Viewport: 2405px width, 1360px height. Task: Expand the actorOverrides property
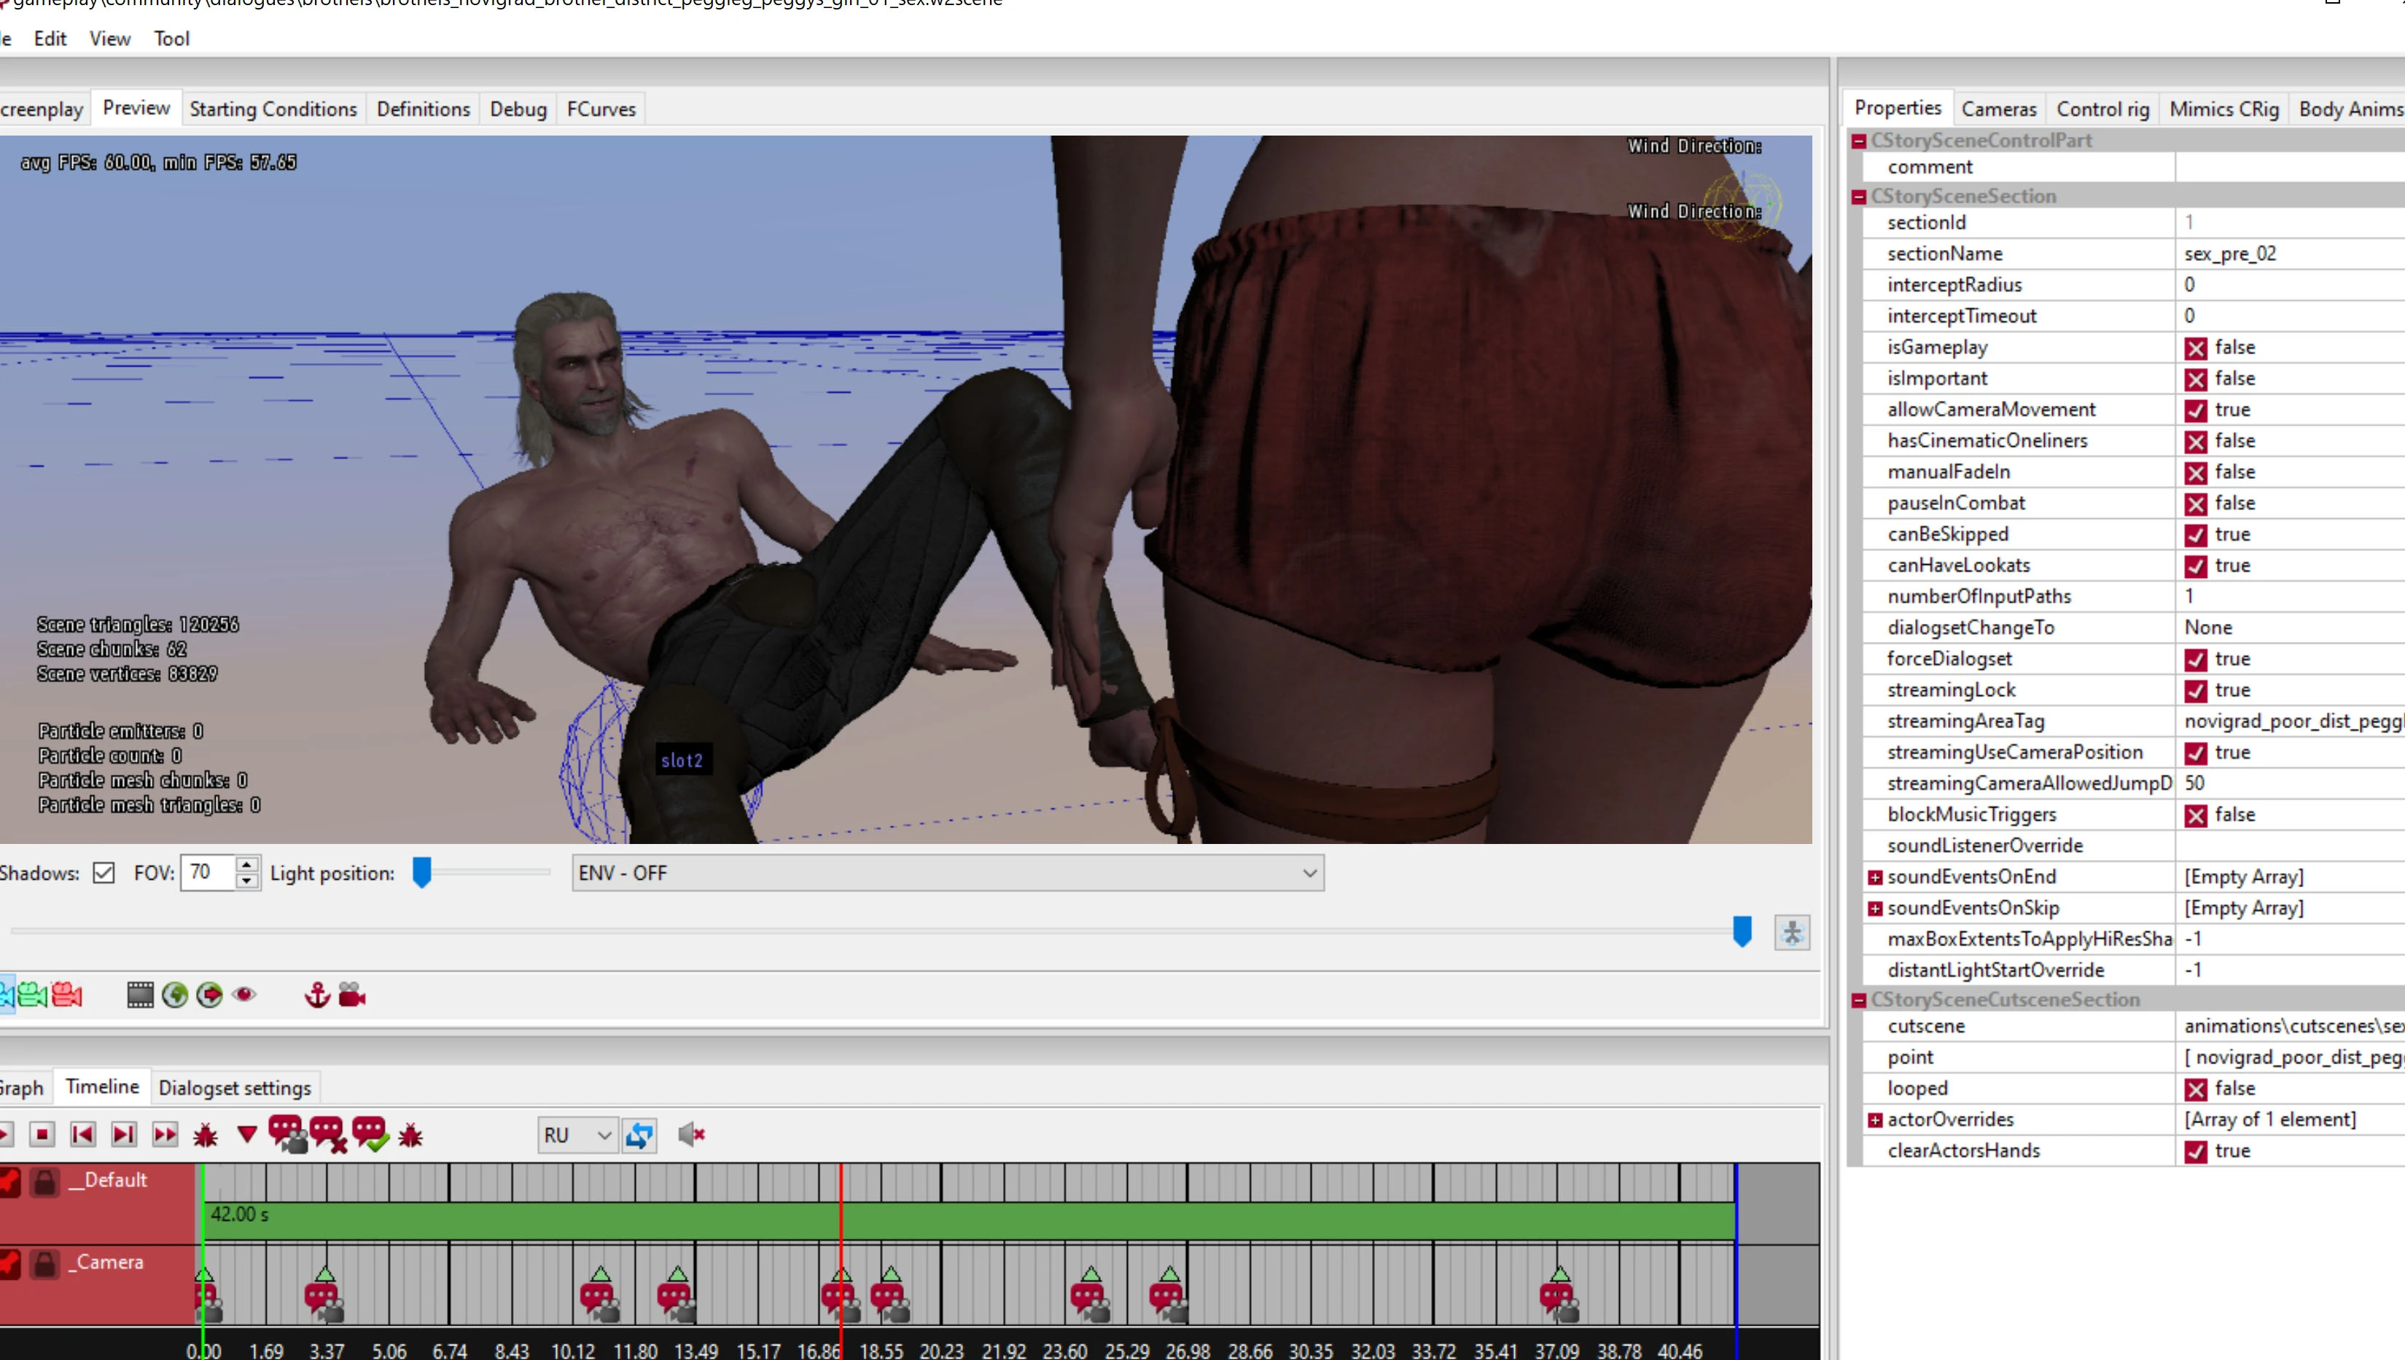pos(1874,1119)
